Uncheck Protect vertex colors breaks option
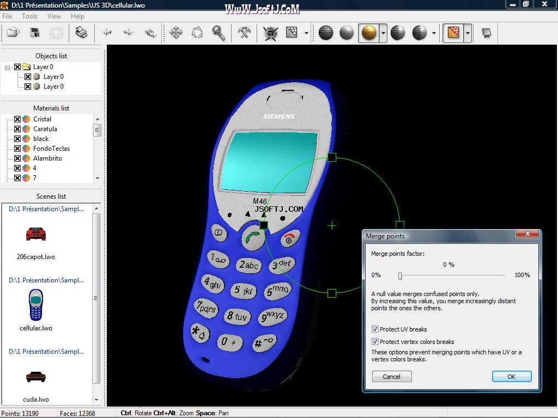This screenshot has width=558, height=418. [x=375, y=342]
